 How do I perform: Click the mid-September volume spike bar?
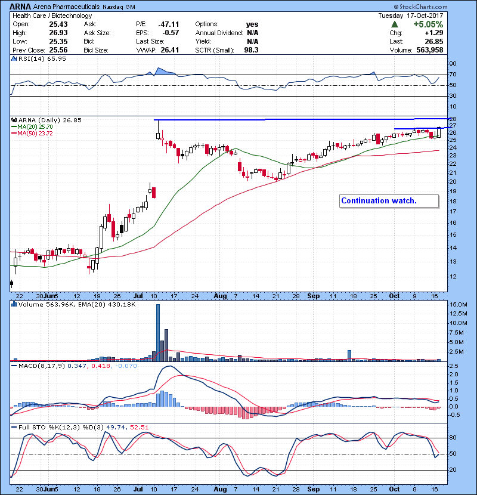click(349, 356)
